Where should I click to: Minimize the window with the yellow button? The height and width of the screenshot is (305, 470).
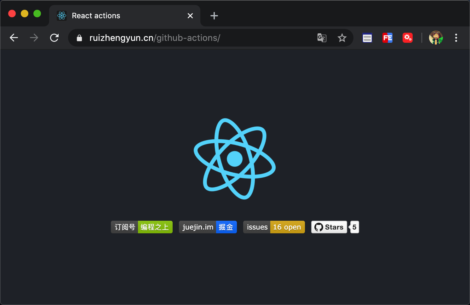click(25, 14)
